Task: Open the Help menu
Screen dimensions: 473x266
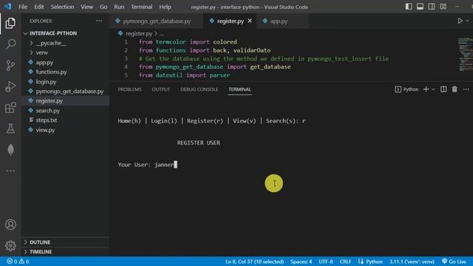Action: (165, 7)
